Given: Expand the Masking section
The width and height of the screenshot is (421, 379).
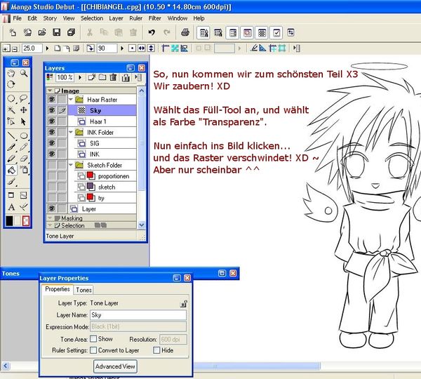Looking at the screenshot, I should tap(50, 218).
